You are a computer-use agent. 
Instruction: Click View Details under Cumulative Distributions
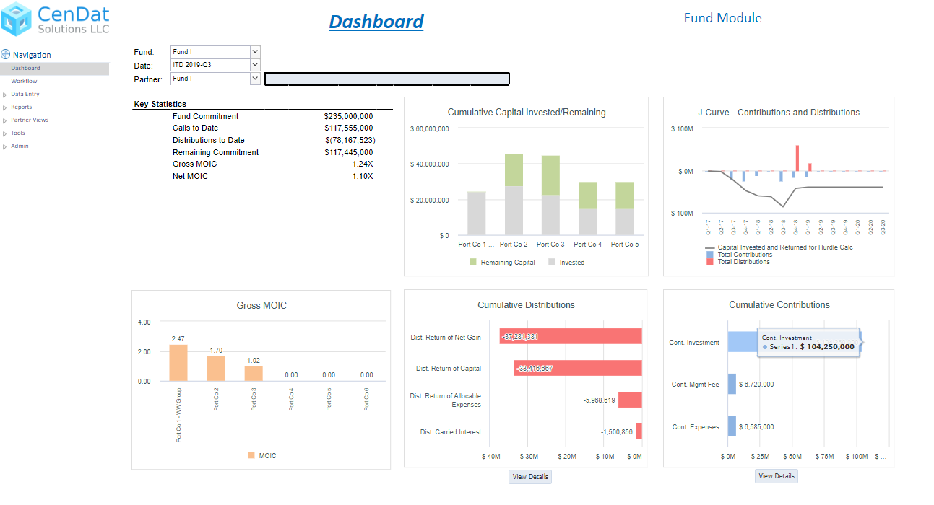529,477
